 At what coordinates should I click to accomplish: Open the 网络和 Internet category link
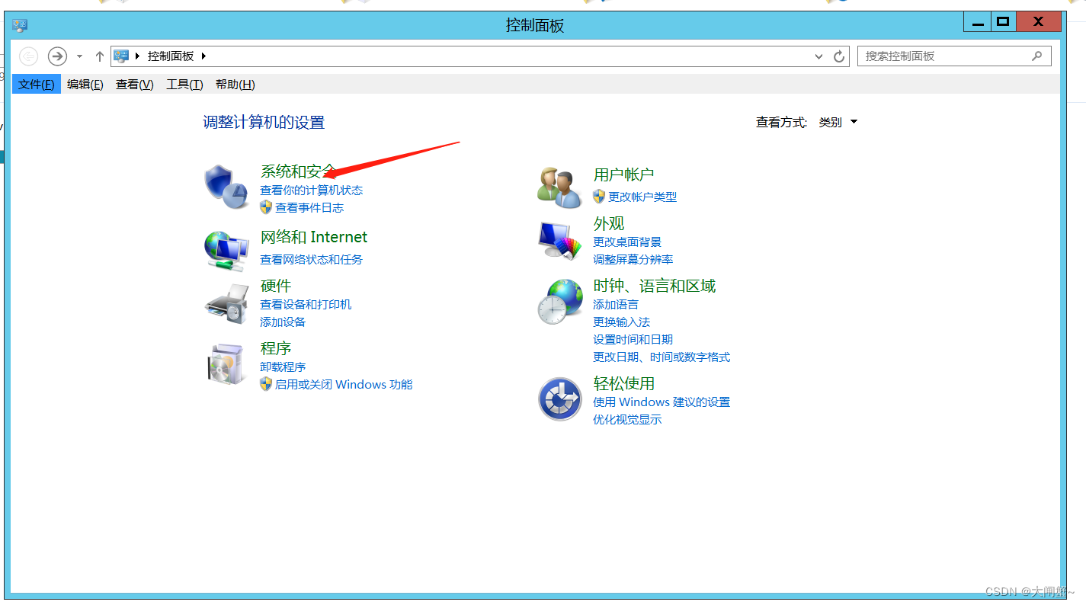coord(314,237)
